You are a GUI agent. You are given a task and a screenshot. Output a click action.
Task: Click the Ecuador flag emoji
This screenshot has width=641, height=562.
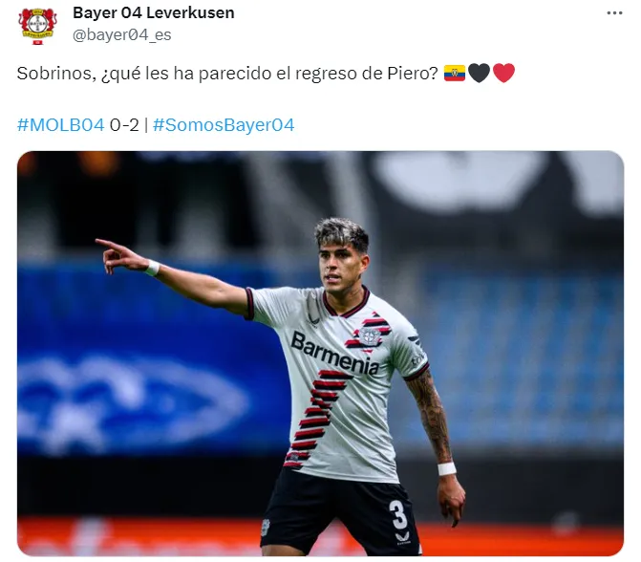click(x=454, y=74)
